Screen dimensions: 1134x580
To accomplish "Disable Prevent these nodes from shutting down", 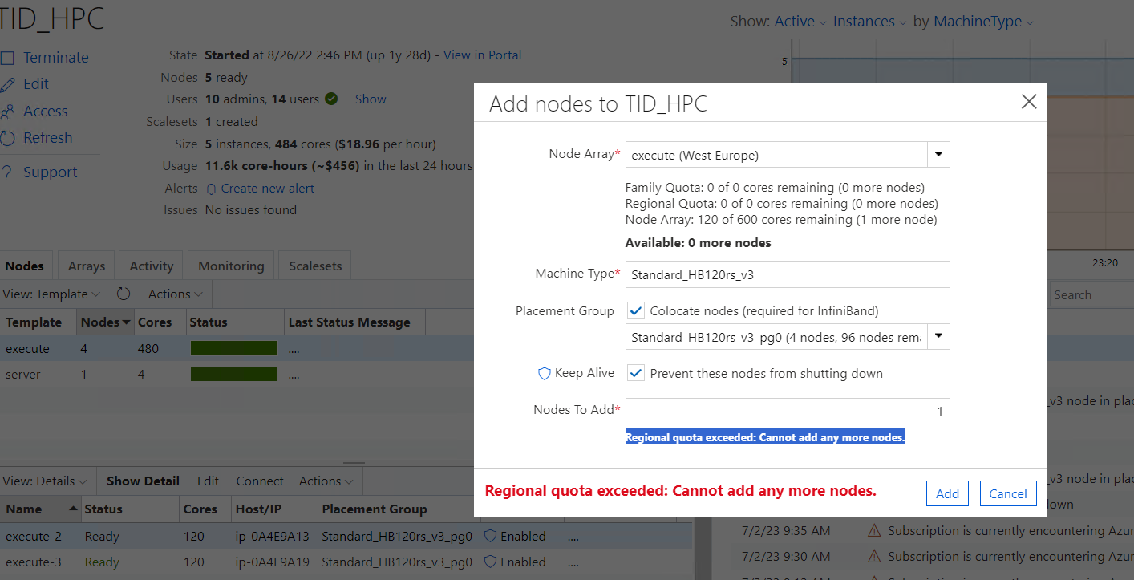I will click(635, 372).
